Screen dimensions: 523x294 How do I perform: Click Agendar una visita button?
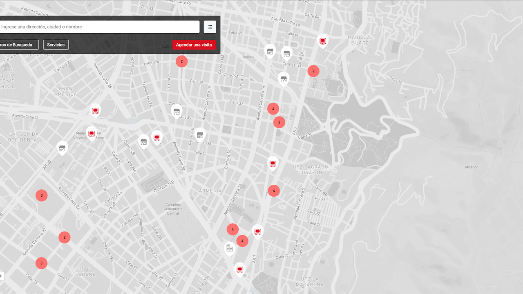(194, 45)
